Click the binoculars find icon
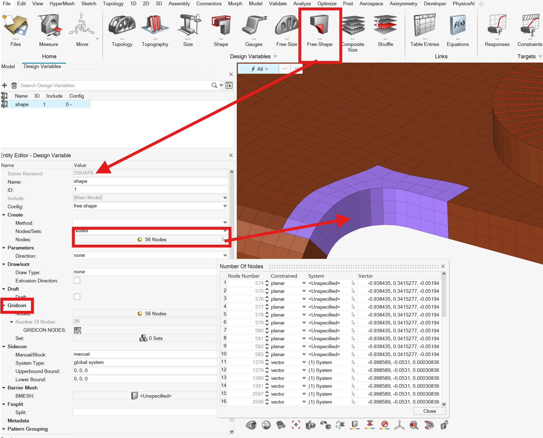This screenshot has width=543, height=438. click(281, 425)
